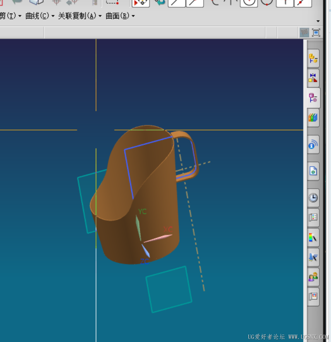Open the Assembly Navigator tab

click(x=313, y=59)
